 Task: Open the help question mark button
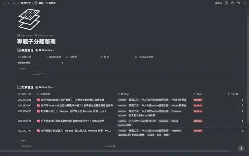point(241,148)
